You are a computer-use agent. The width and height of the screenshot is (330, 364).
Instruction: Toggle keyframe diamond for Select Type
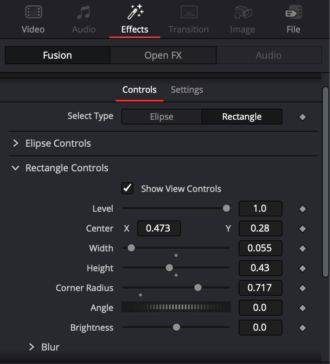[x=302, y=117]
